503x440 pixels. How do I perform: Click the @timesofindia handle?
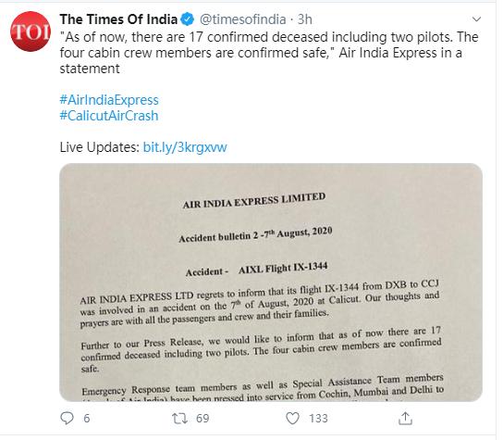pos(243,19)
